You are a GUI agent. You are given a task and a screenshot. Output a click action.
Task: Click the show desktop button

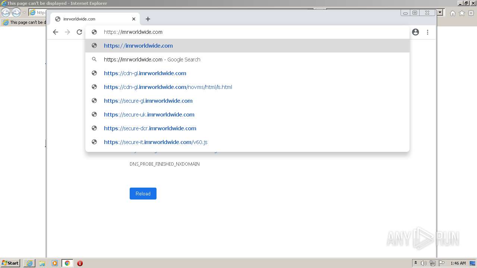(x=473, y=263)
